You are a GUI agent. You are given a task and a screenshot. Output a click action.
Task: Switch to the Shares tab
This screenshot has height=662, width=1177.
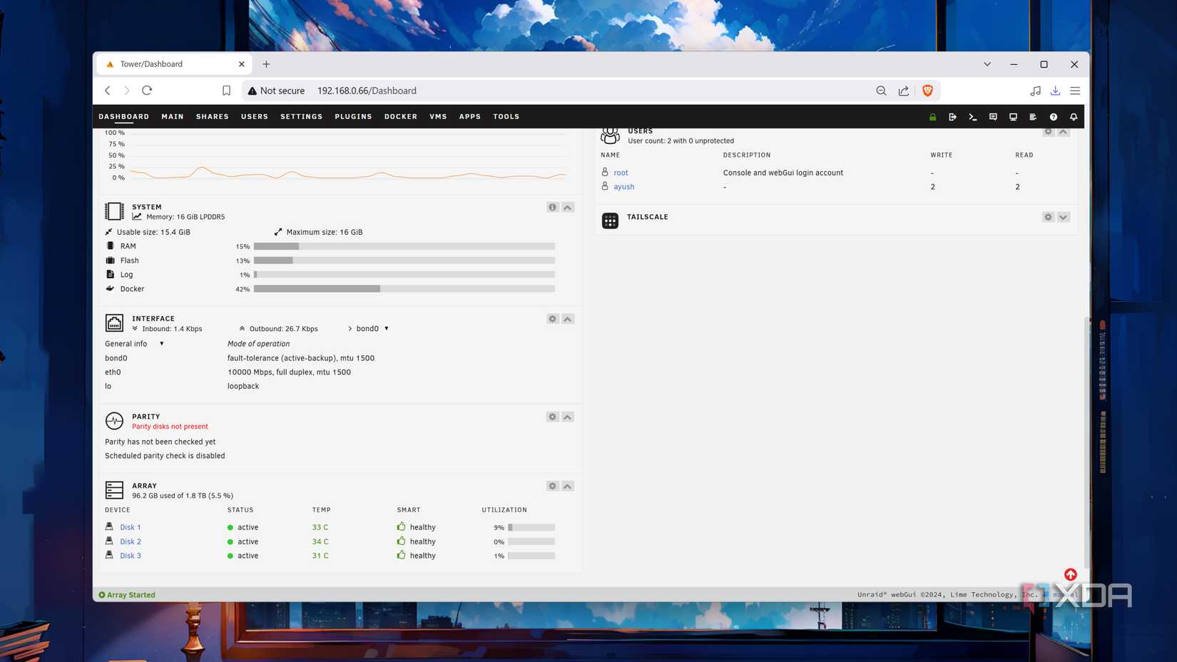[212, 116]
